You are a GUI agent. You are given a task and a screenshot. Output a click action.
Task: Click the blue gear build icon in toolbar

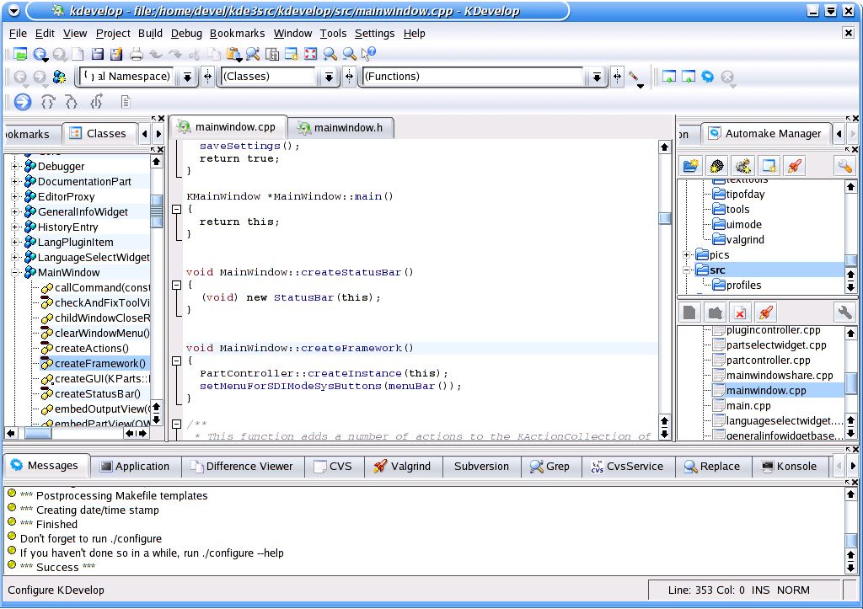click(x=708, y=77)
